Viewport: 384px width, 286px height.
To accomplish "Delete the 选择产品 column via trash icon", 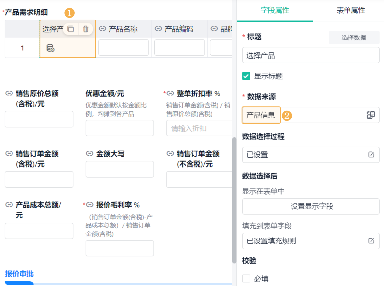I will tap(85, 29).
